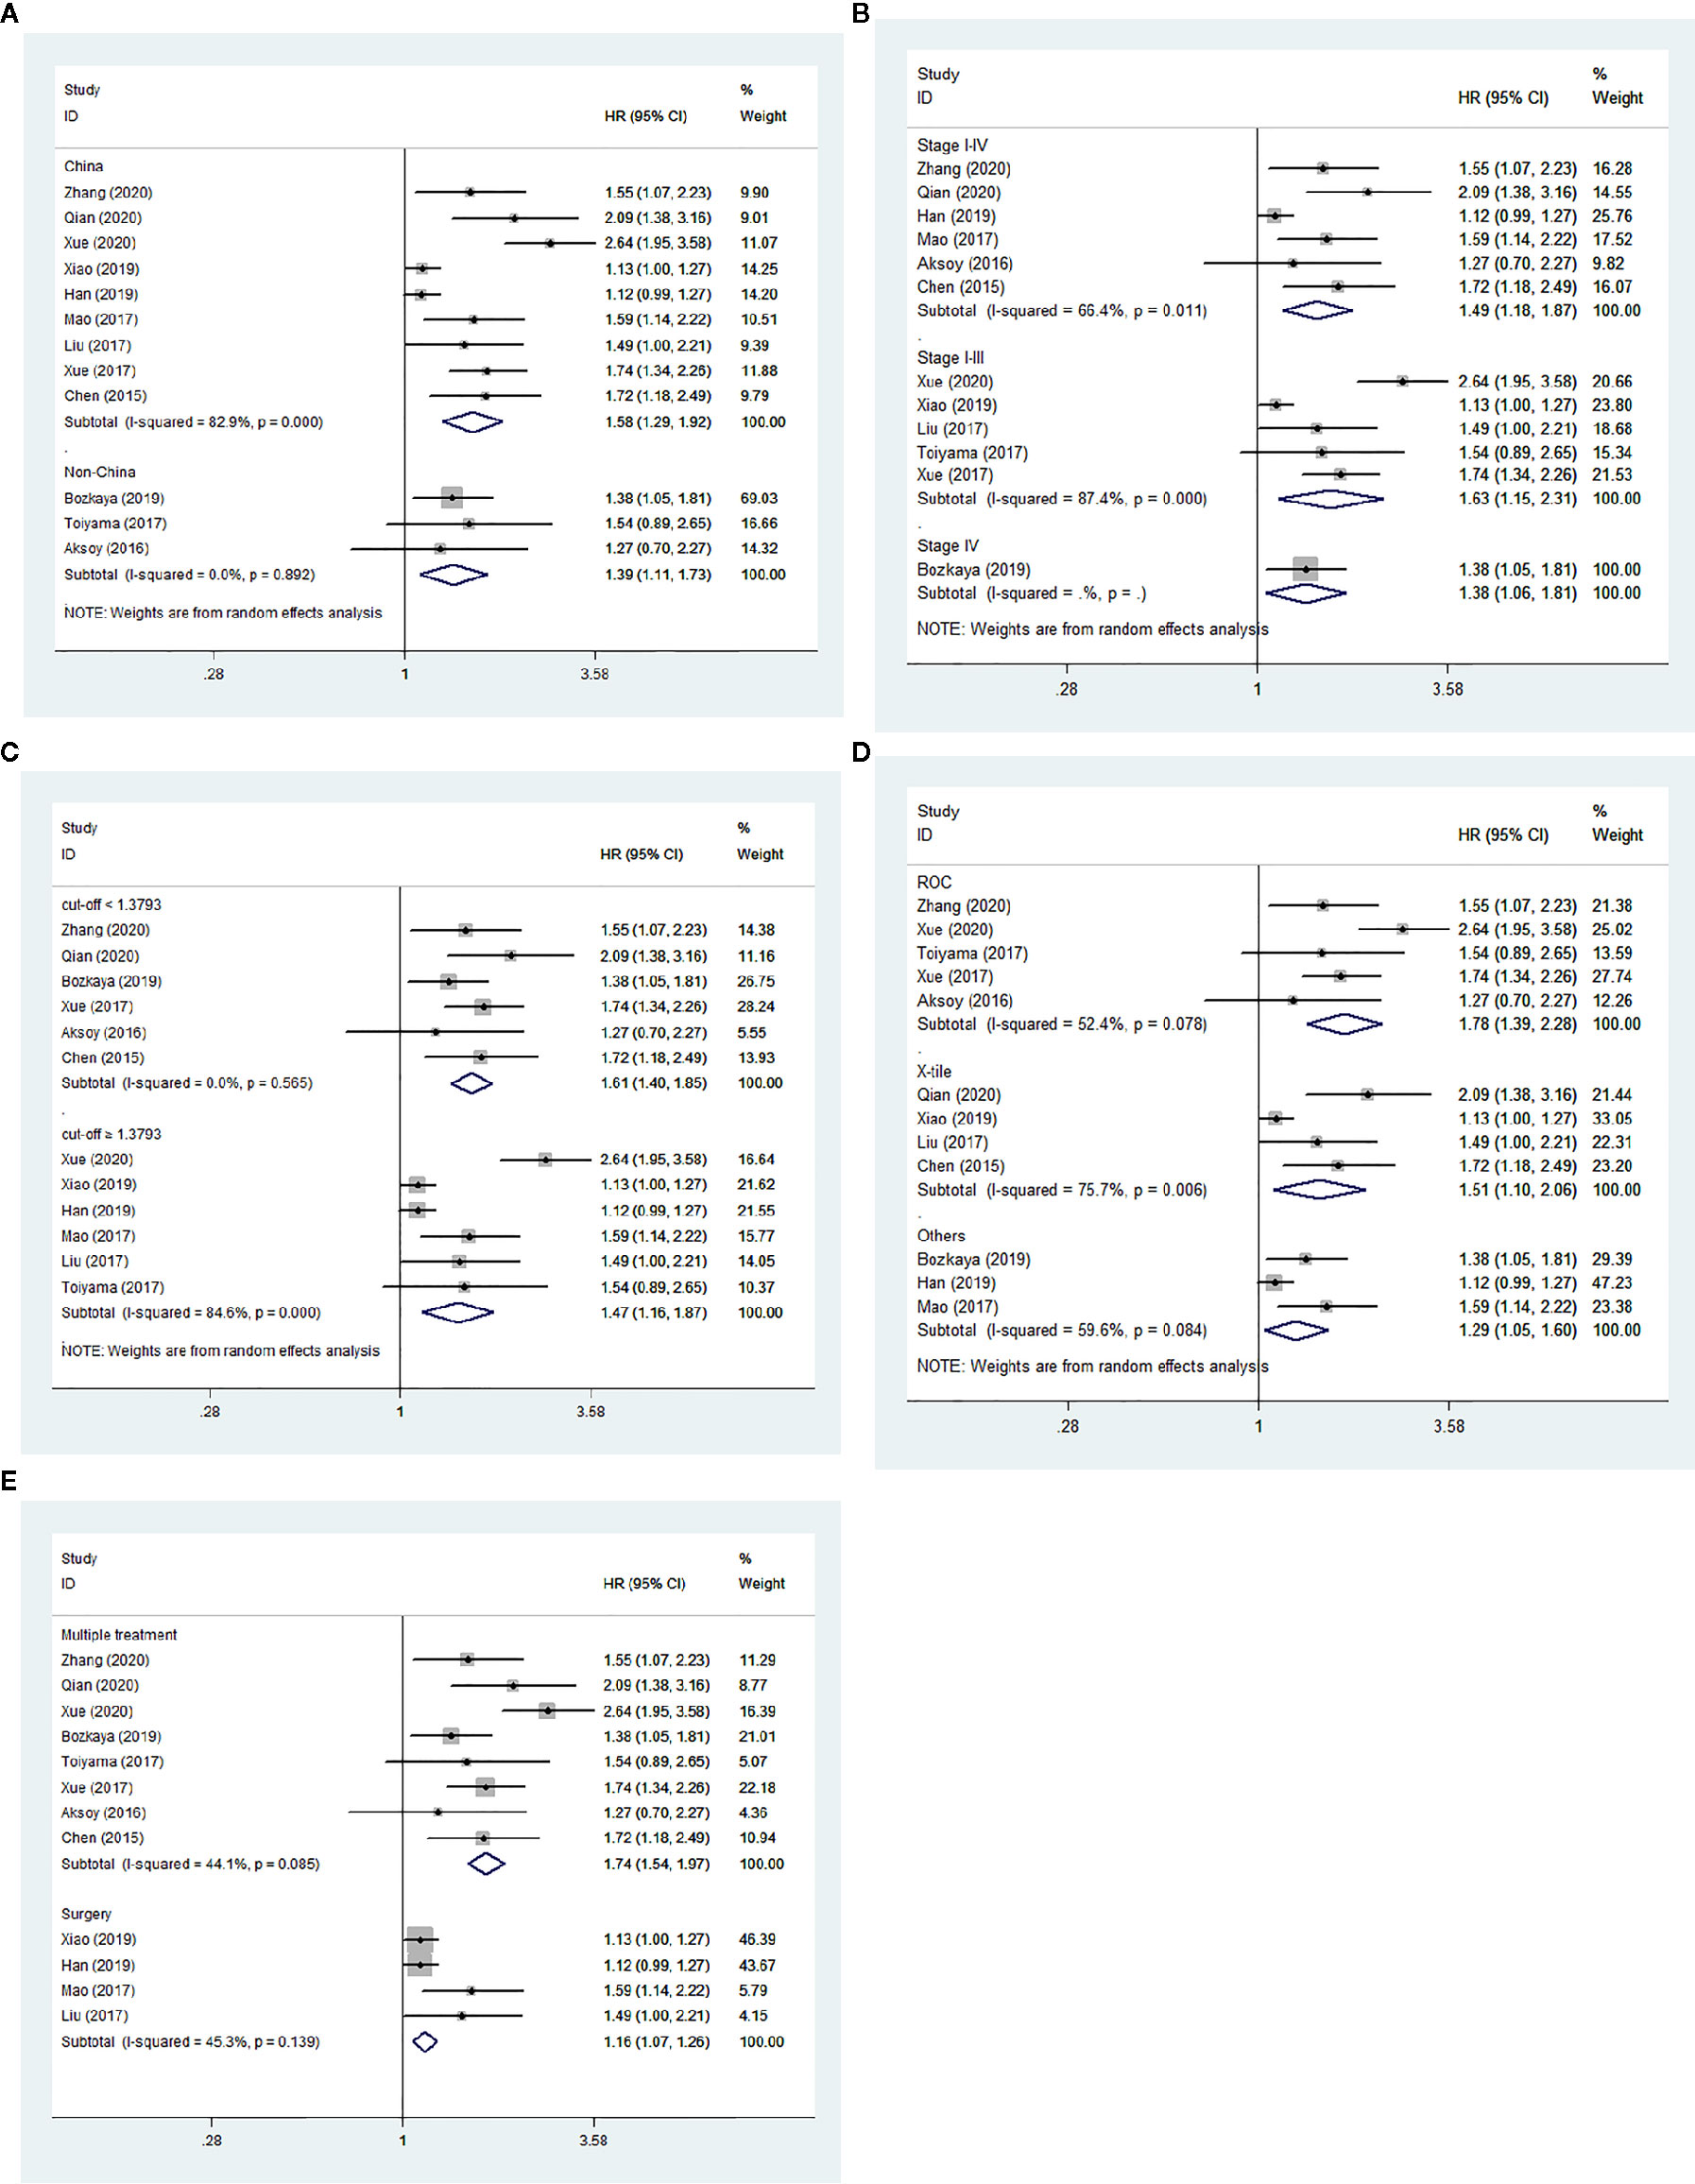Click the weight value 69.03
This screenshot has width=1695, height=2184.
(759, 498)
